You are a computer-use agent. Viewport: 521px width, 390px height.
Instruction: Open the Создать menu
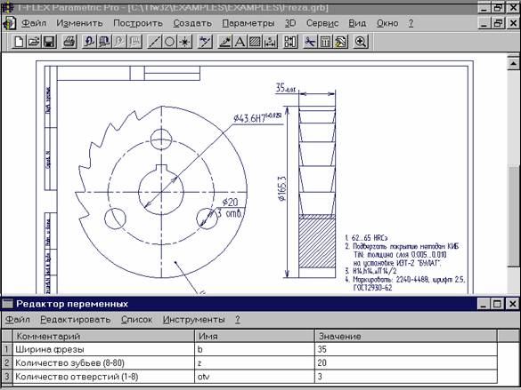(192, 23)
